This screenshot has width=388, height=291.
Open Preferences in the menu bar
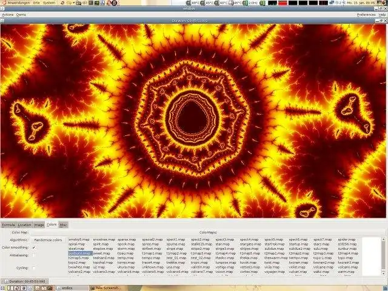(x=366, y=15)
